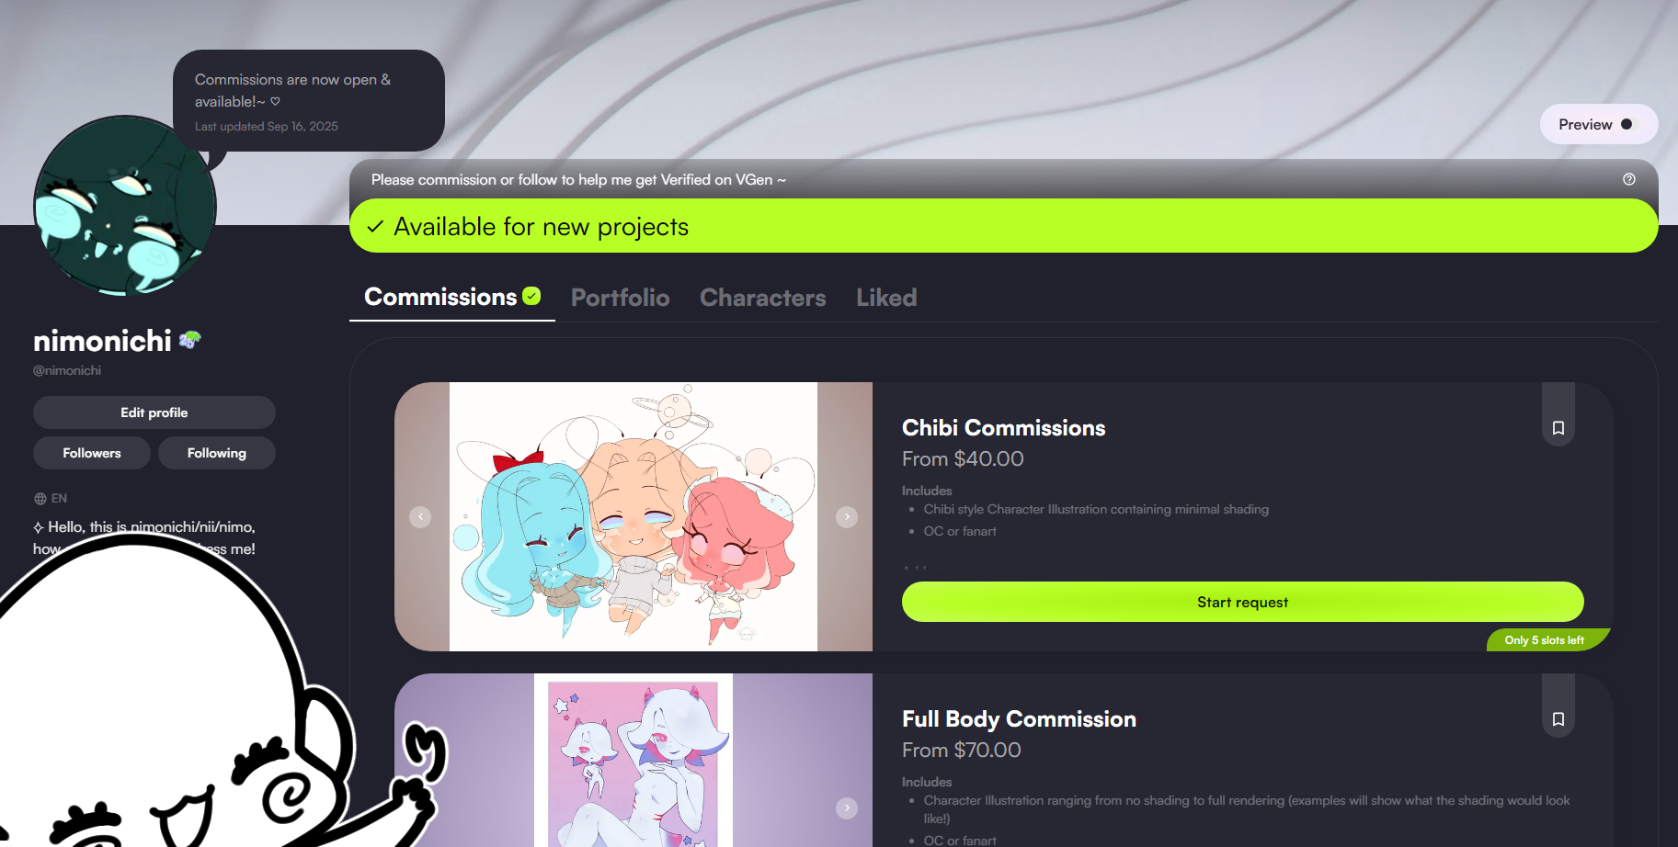The image size is (1678, 847).
Task: Open the Liked tab
Action: (x=886, y=298)
